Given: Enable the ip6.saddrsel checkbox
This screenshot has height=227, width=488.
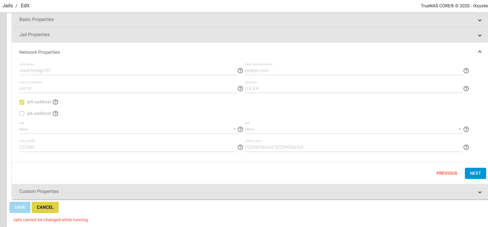Looking at the screenshot, I should pos(22,114).
